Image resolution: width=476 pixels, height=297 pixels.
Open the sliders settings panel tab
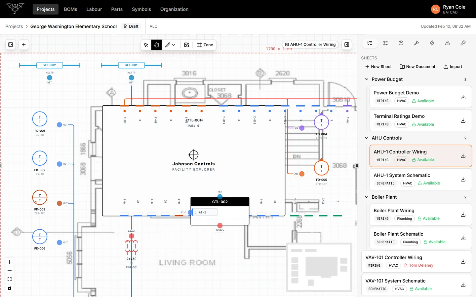click(385, 43)
